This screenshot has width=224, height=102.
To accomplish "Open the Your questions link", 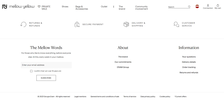I will point(189,57).
